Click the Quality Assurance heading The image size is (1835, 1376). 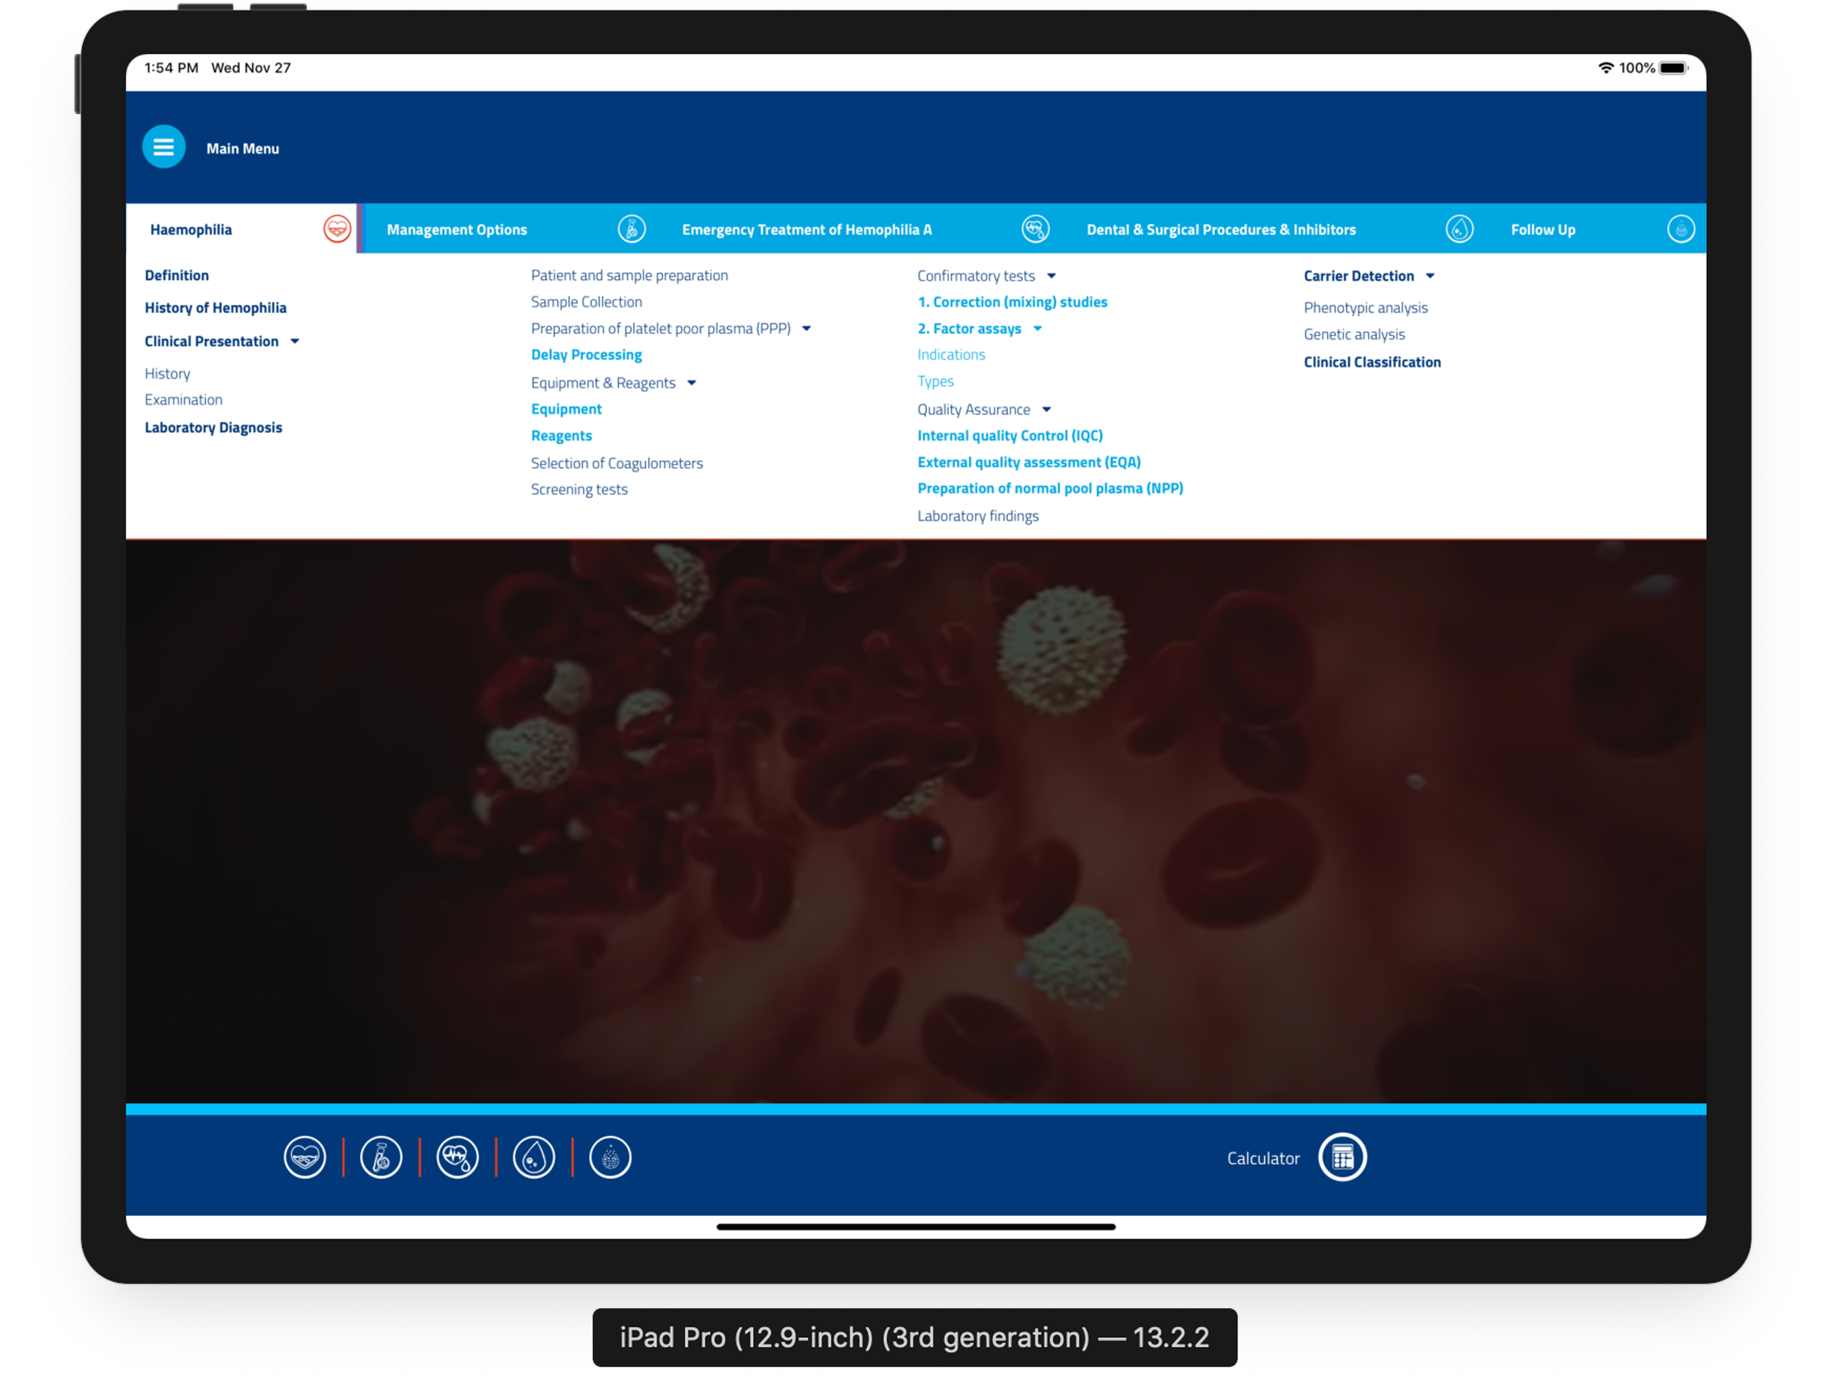[974, 410]
